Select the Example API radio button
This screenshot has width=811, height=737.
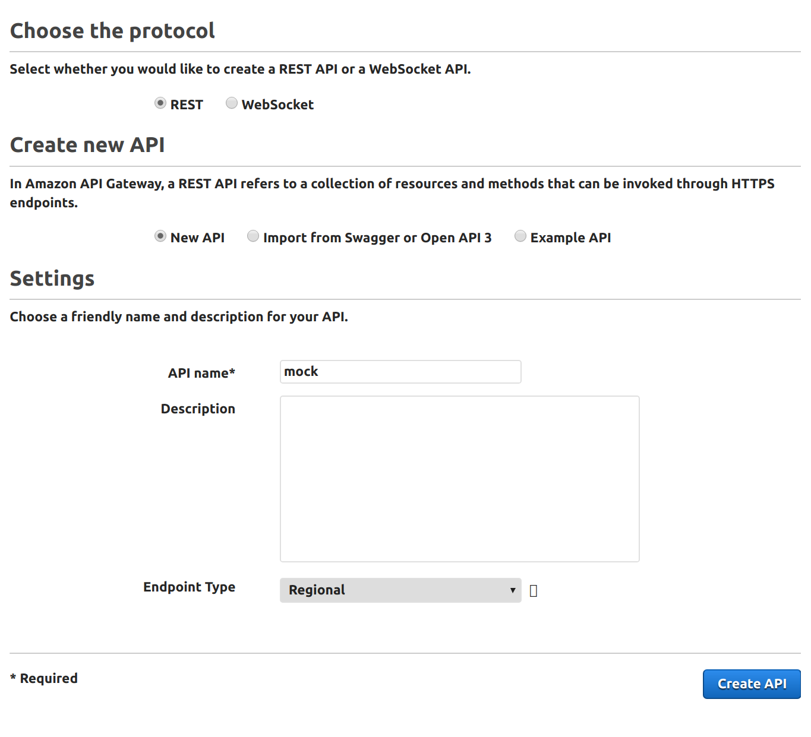(x=520, y=236)
